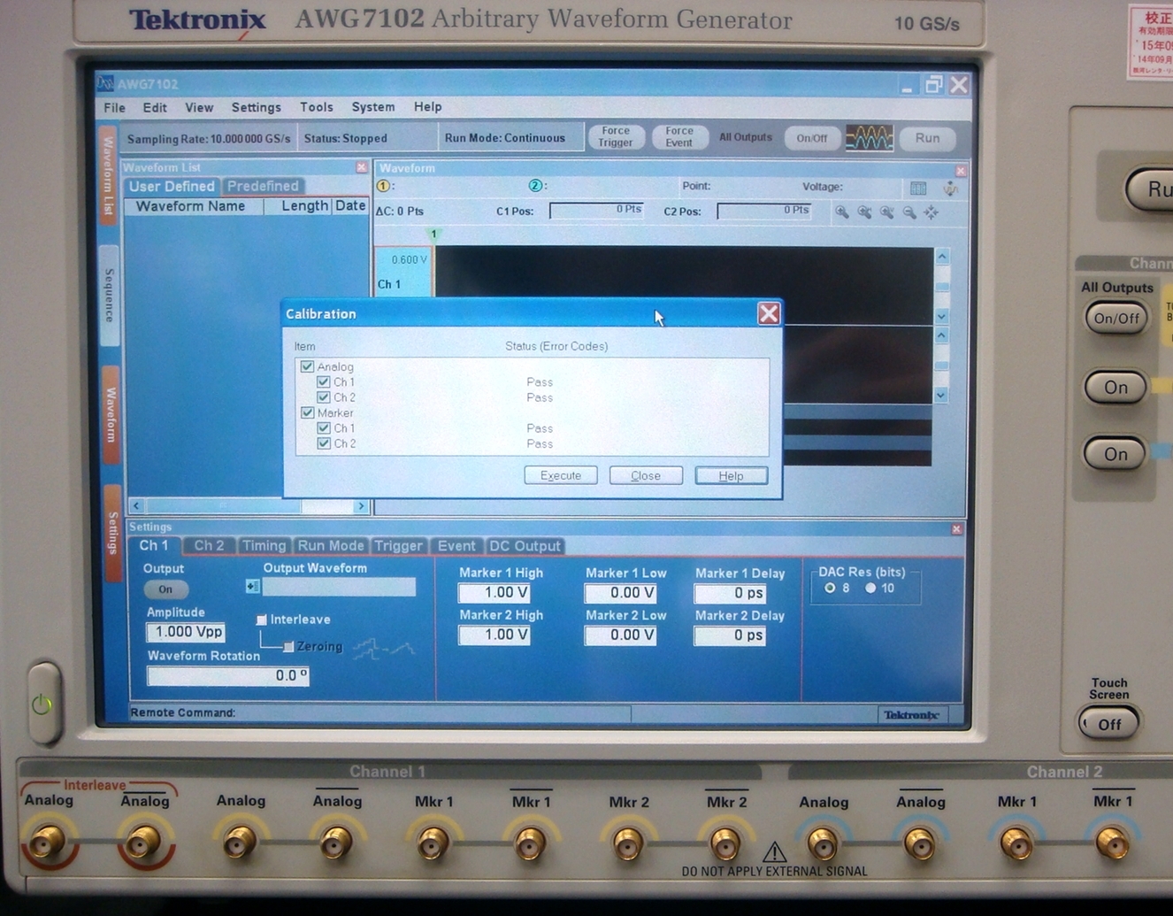The height and width of the screenshot is (916, 1173).
Task: Click the AWG7102 title bar icon
Action: (106, 83)
